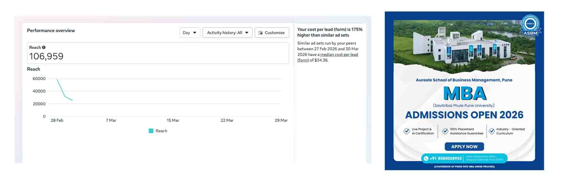Click the +91 8585028933 phone number

click(446, 158)
